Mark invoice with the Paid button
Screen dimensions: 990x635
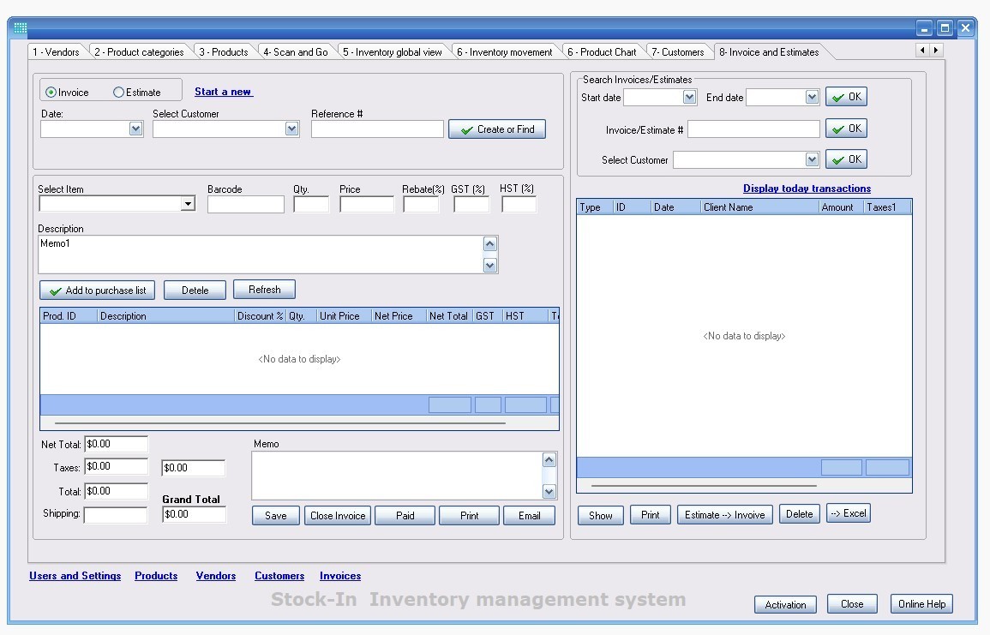coord(405,516)
